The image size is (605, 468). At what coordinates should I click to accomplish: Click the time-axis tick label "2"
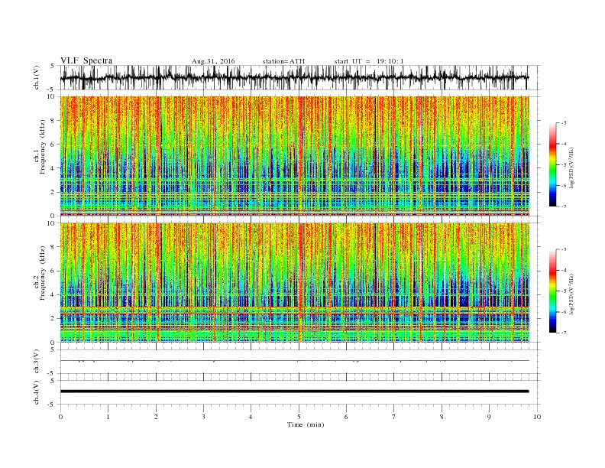tap(156, 417)
